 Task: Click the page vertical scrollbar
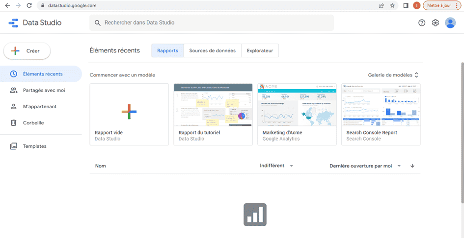[x=461, y=132]
